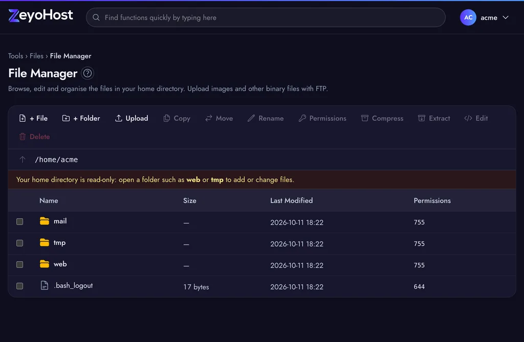Click the Delete button

[35, 136]
